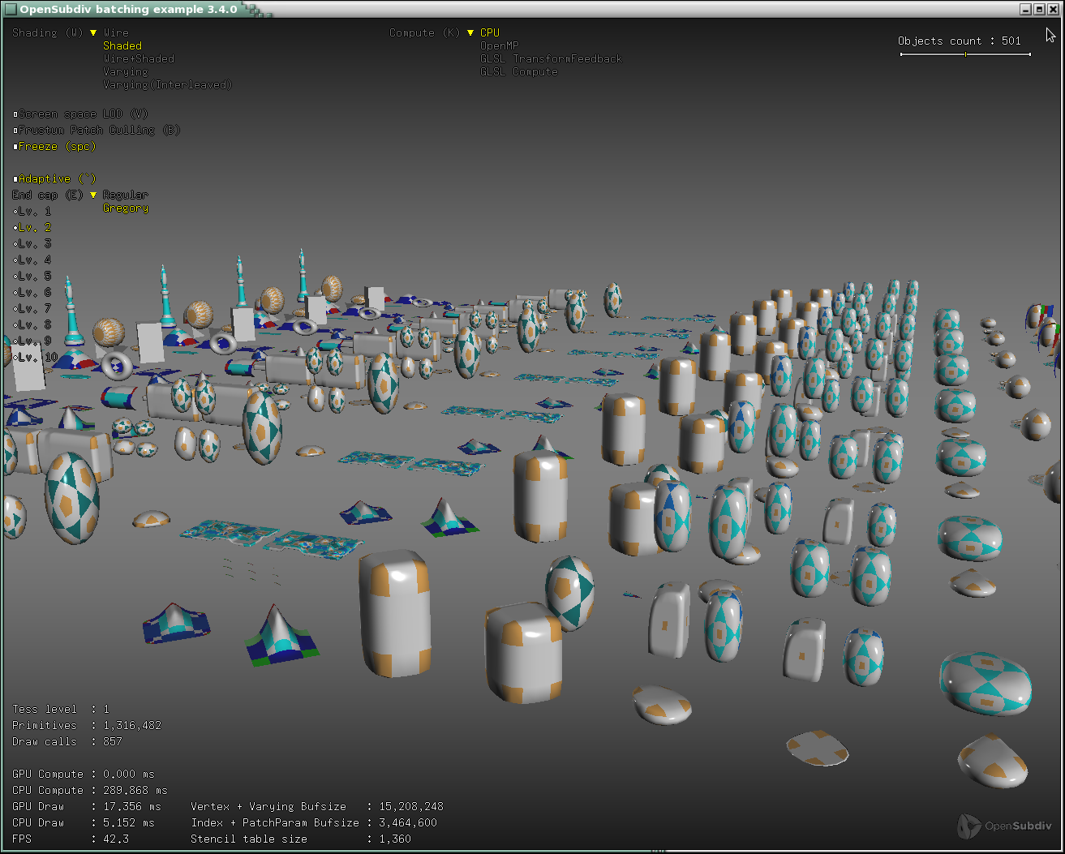The image size is (1065, 854).
Task: Uncheck the Freeze (spc) checkbox
Action: click(15, 147)
